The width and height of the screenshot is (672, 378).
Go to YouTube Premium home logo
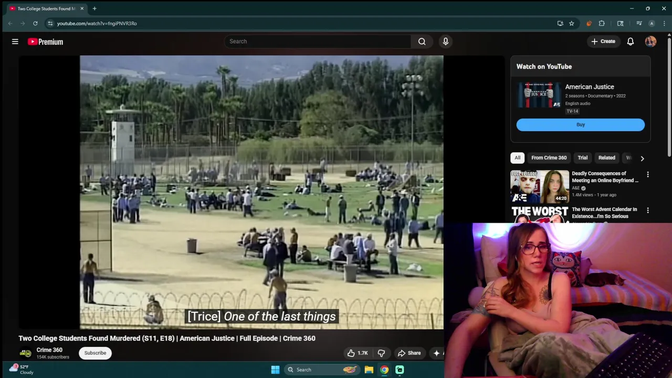(46, 42)
